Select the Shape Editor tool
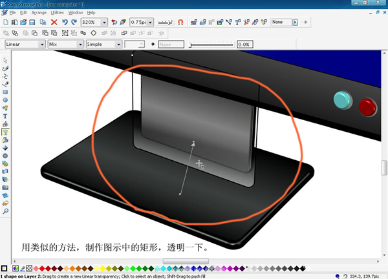The width and height of the screenshot is (388, 279). pyautogui.click(x=5, y=76)
